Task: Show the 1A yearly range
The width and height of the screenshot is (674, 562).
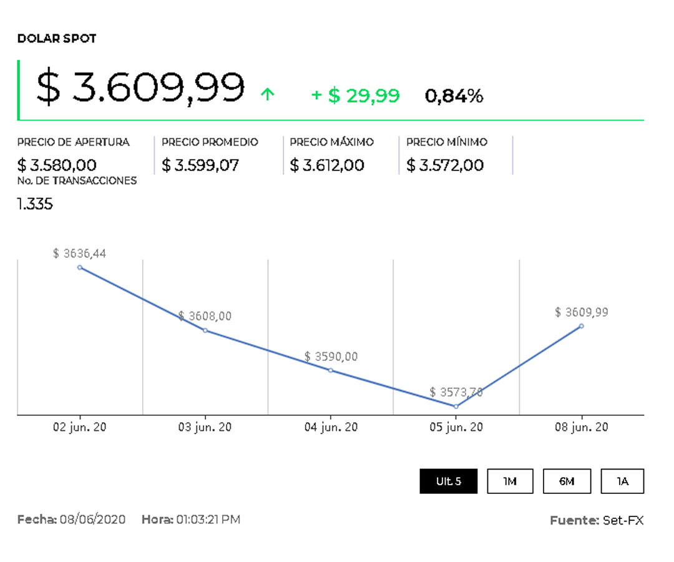Action: [622, 481]
